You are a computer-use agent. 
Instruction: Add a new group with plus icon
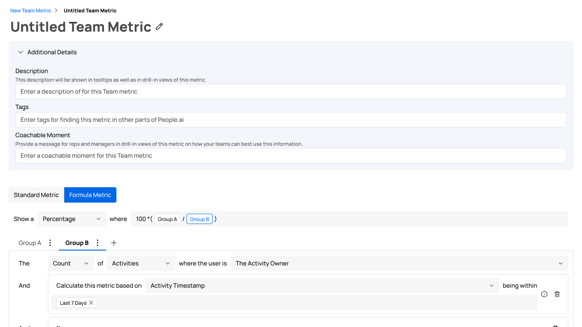click(x=114, y=243)
